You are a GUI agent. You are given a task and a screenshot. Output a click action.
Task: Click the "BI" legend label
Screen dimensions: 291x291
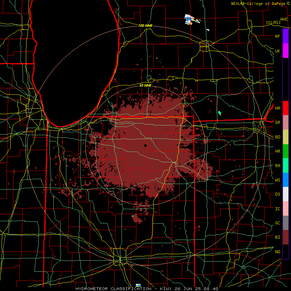coord(277,237)
